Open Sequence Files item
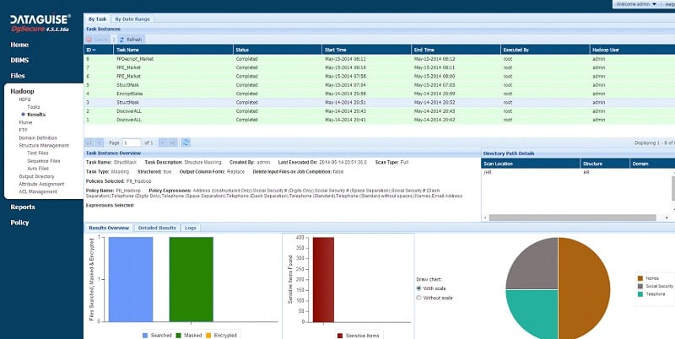675x339 pixels. (44, 161)
